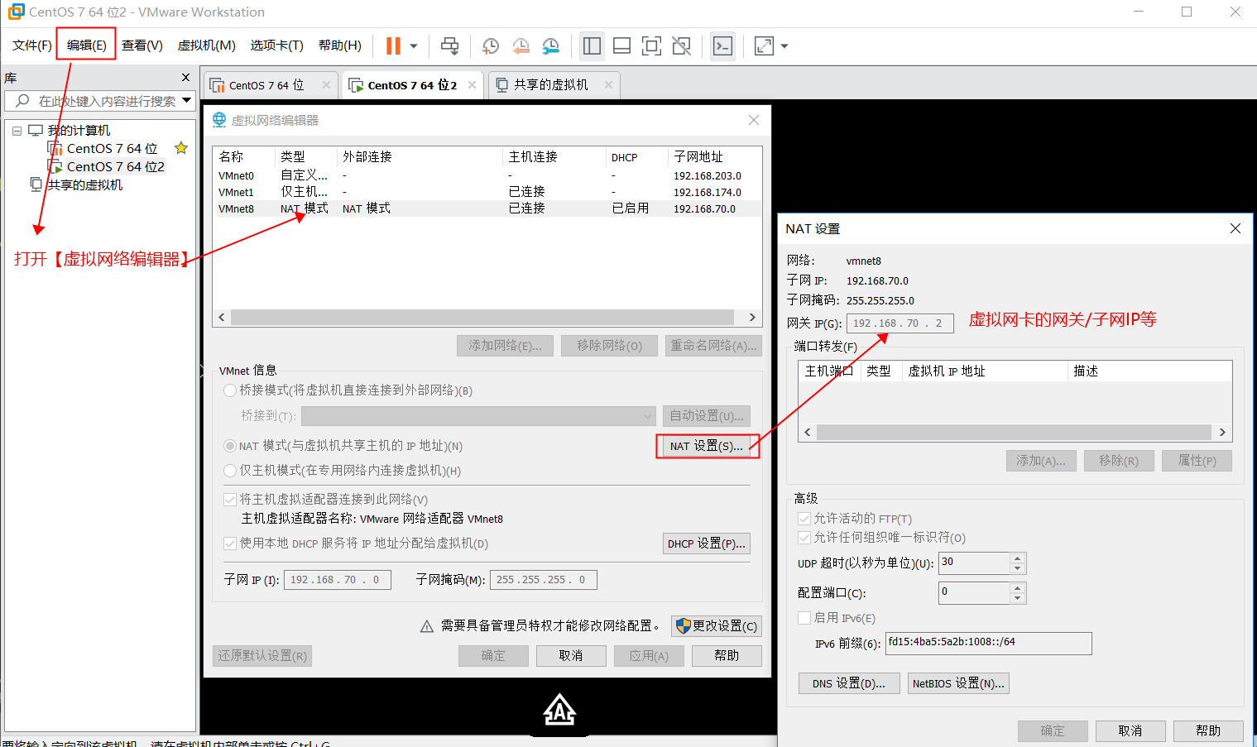Screen dimensions: 1257x747
Task: Take a snapshot using the clock toolbar icon
Action: [x=491, y=46]
